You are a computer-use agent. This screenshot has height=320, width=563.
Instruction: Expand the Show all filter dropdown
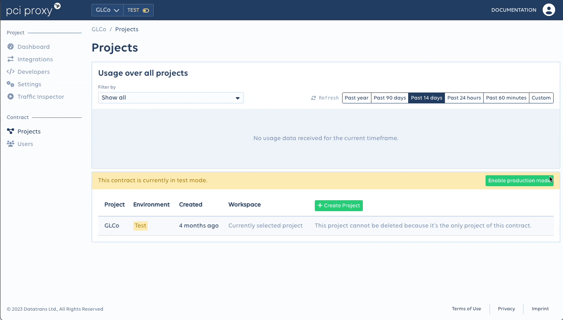[x=171, y=98]
